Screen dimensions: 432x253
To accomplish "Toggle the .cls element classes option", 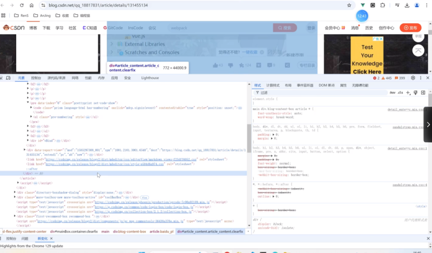I will [400, 92].
